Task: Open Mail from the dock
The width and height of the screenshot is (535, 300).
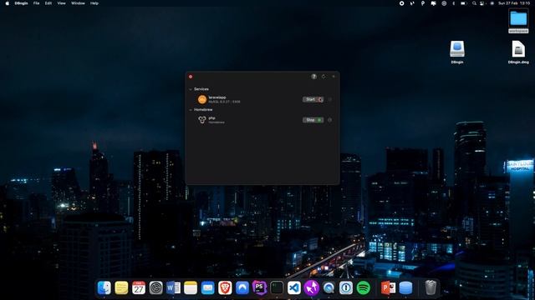Action: [x=207, y=288]
